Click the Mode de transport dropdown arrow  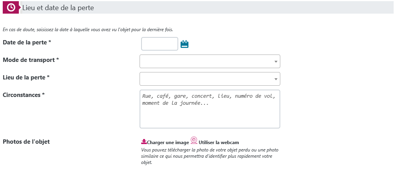(276, 62)
